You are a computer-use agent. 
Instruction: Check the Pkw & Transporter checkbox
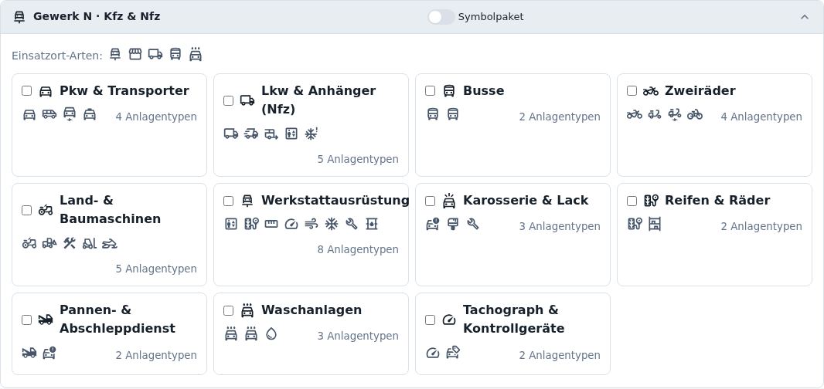coord(27,91)
